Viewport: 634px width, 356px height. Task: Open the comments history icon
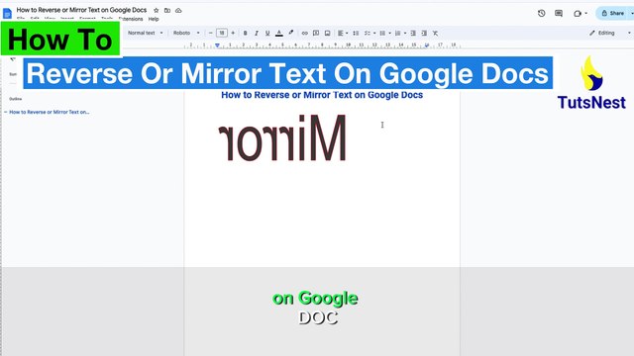click(559, 13)
